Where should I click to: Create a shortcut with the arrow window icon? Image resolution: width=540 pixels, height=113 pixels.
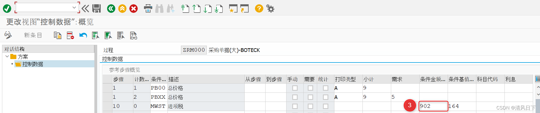pos(245,9)
